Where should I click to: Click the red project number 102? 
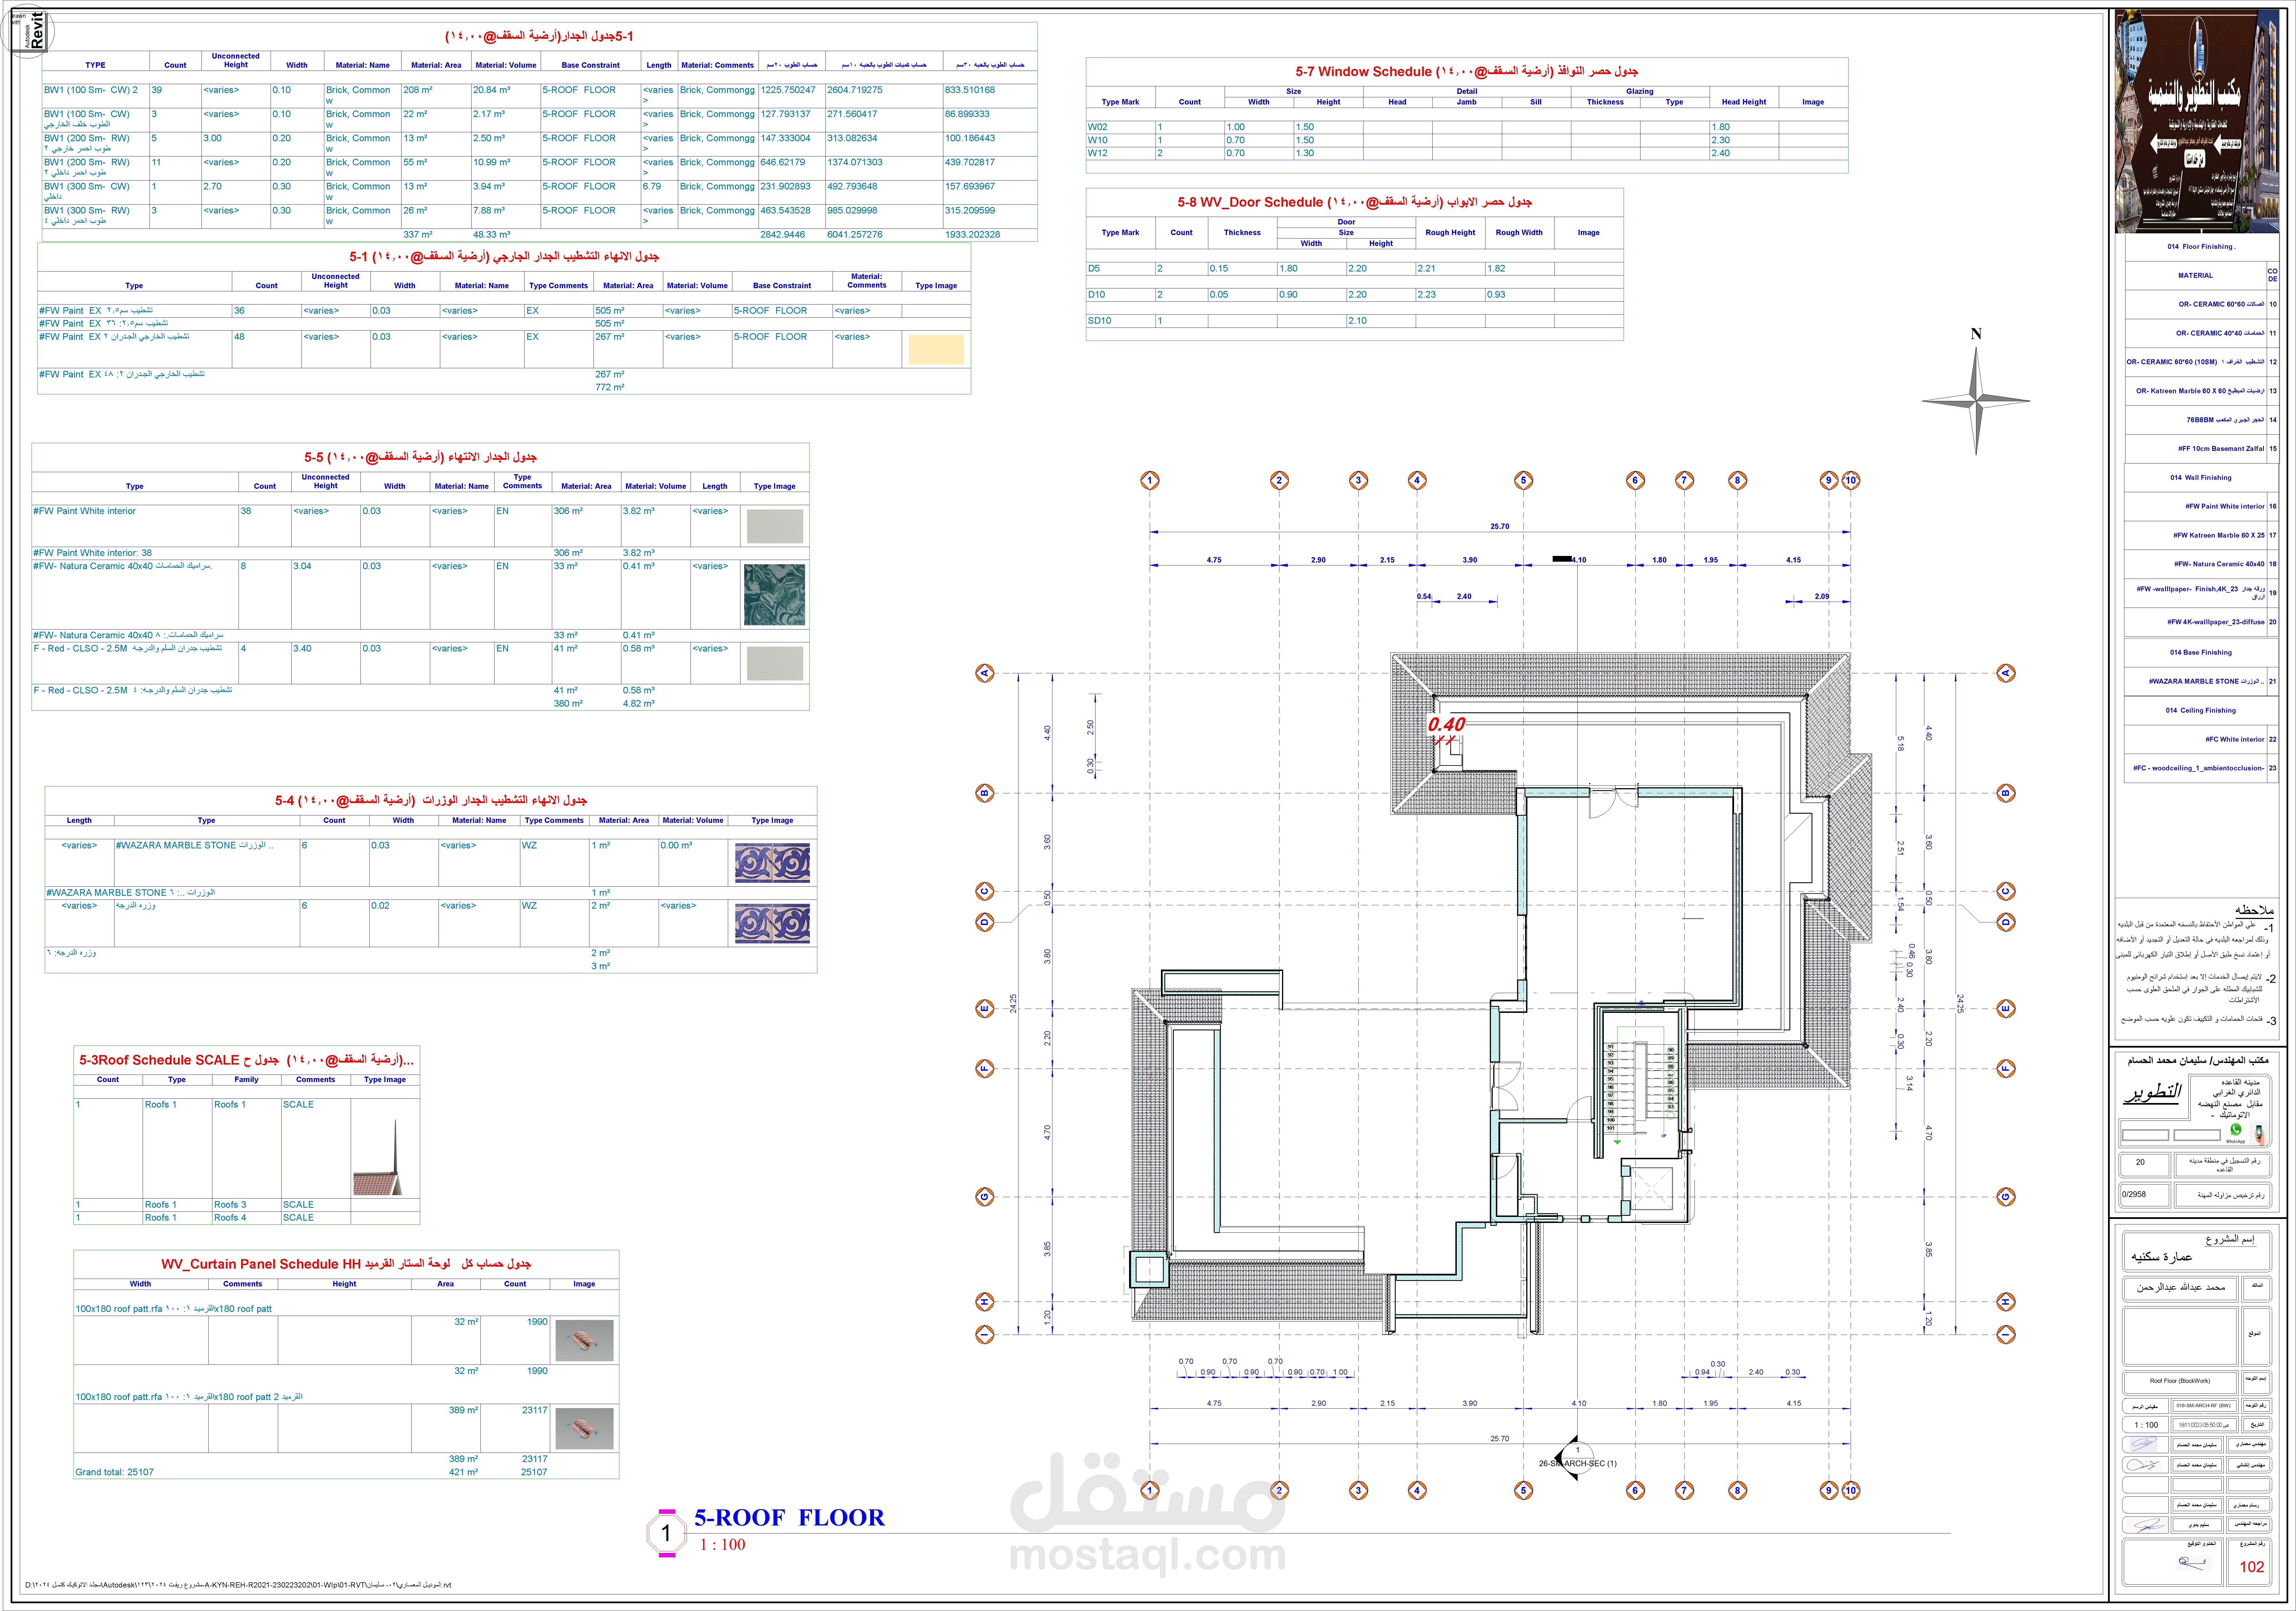coord(2252,1567)
